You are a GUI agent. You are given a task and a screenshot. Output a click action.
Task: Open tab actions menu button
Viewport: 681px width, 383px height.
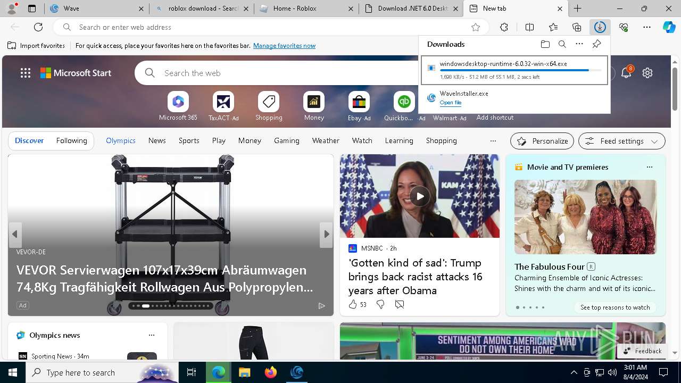(31, 9)
